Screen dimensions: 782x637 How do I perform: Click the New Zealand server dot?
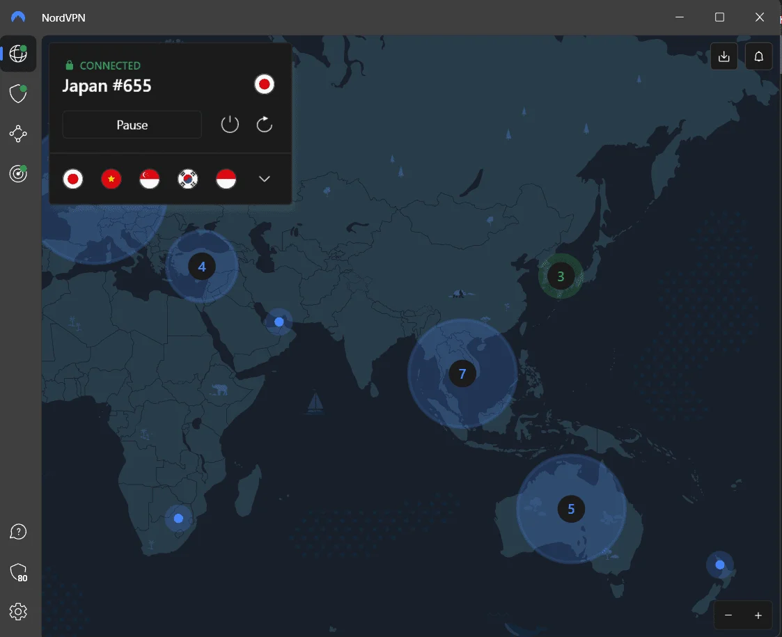click(719, 565)
